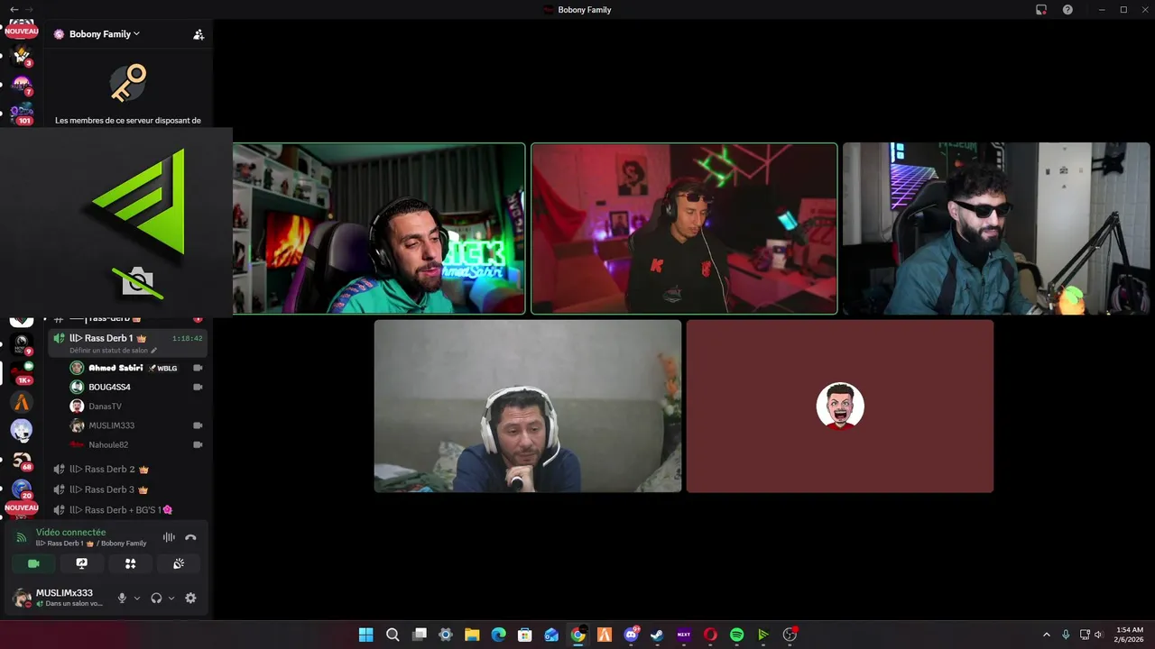Open headphone output options arrow
1155x649 pixels.
[171, 598]
